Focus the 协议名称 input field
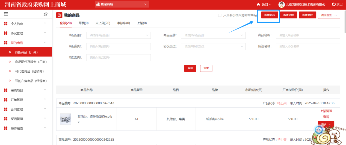The width and height of the screenshot is (346, 145). point(308,46)
